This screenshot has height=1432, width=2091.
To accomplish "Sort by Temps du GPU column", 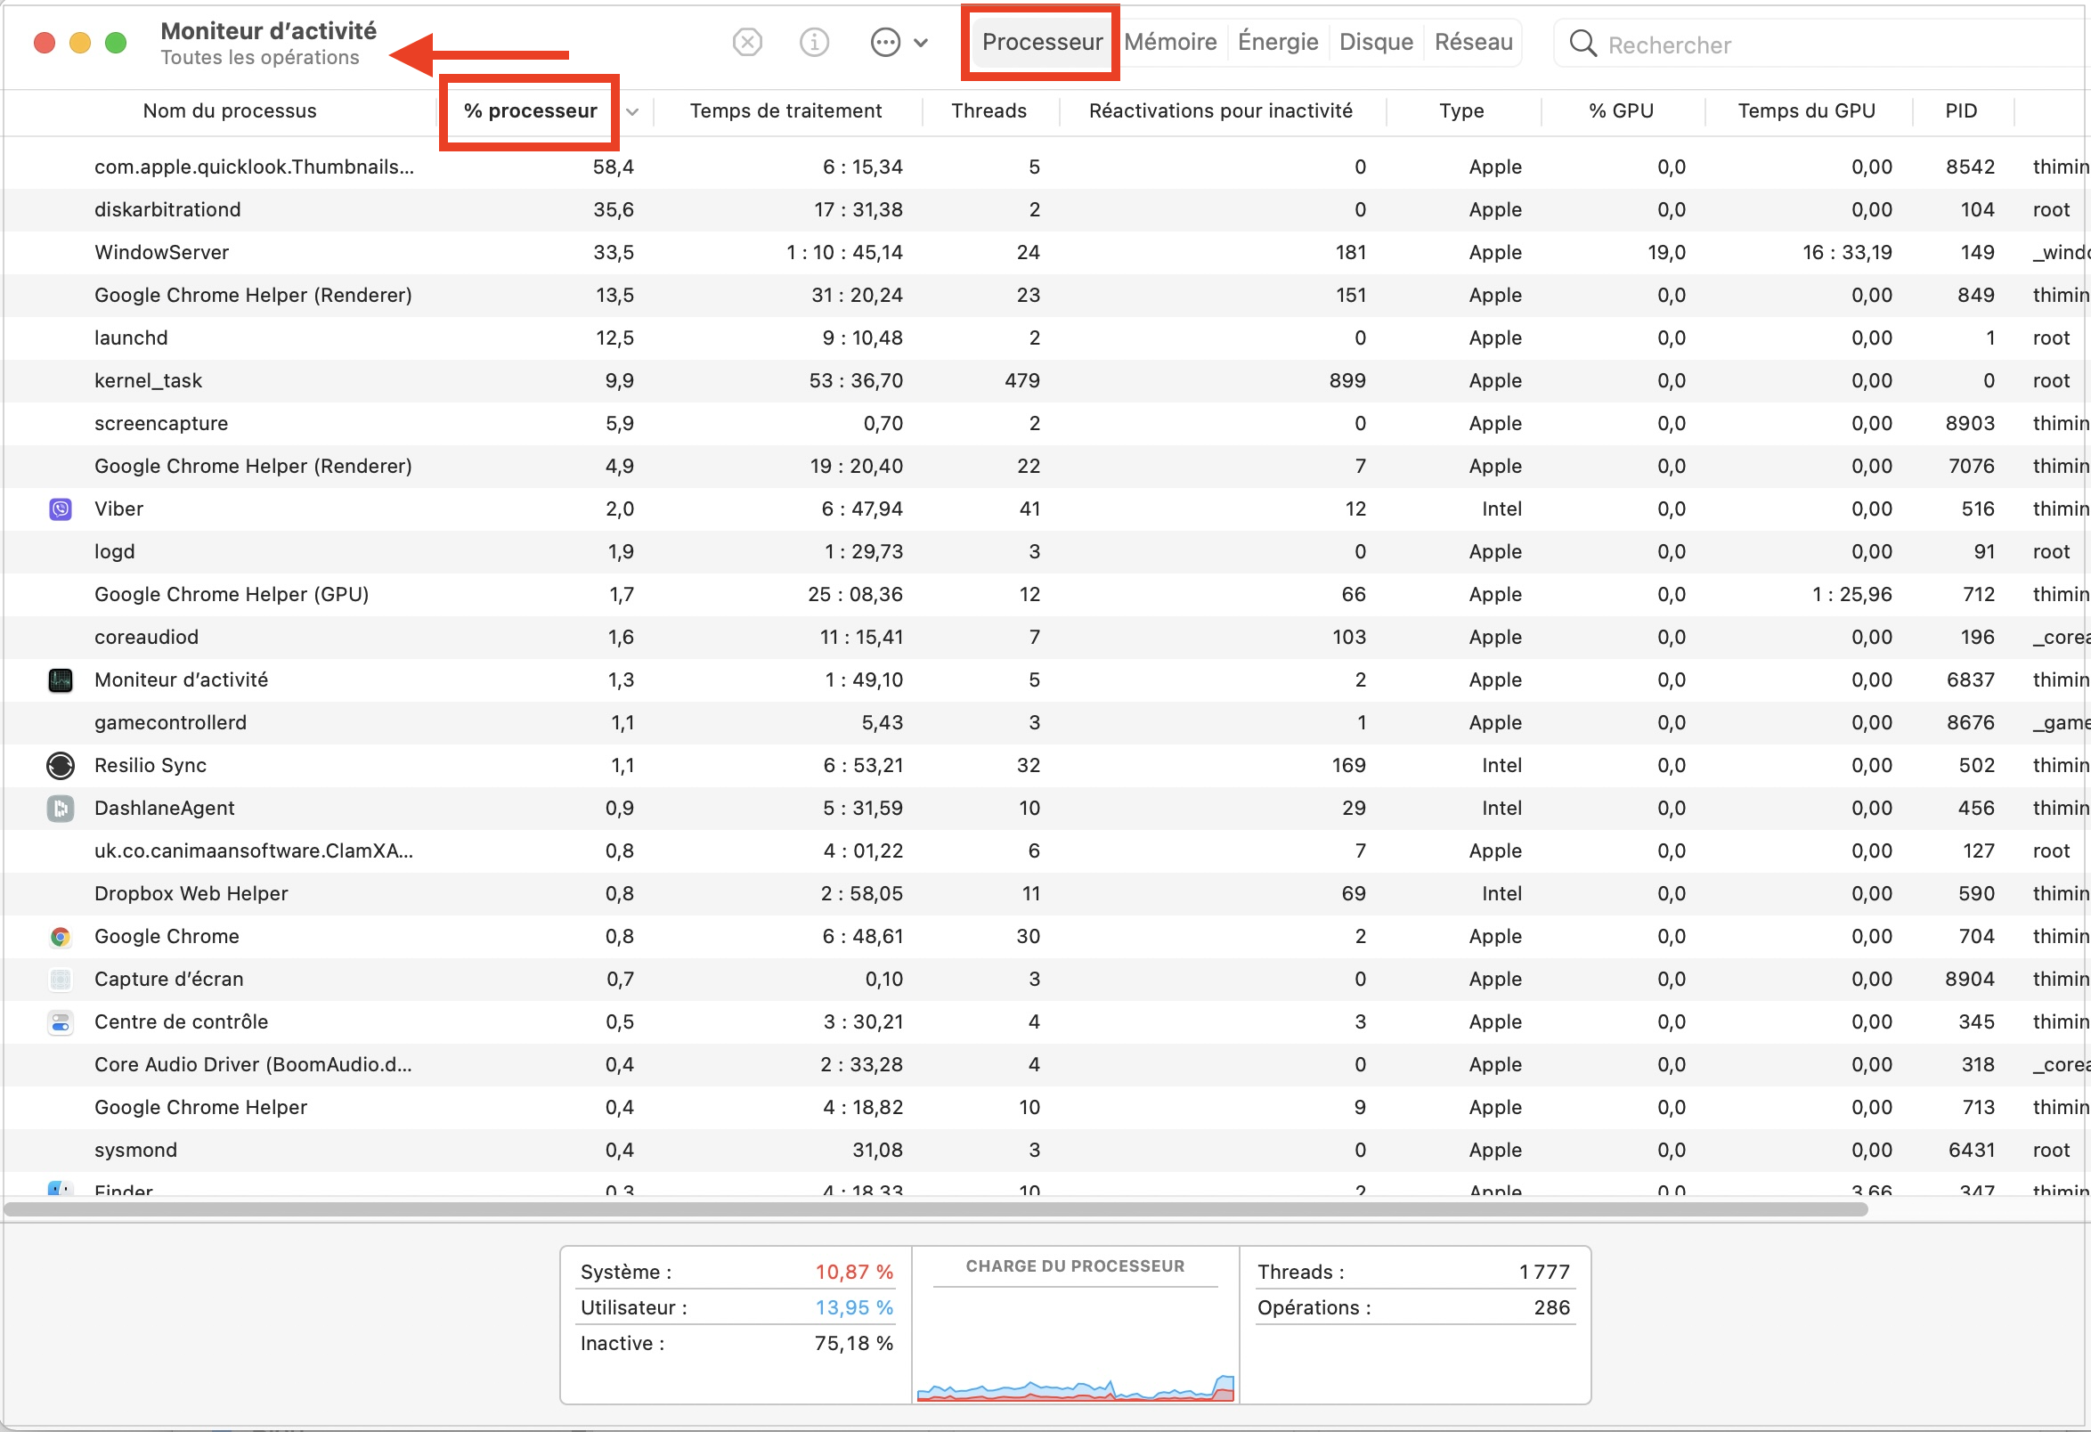I will tap(1806, 110).
